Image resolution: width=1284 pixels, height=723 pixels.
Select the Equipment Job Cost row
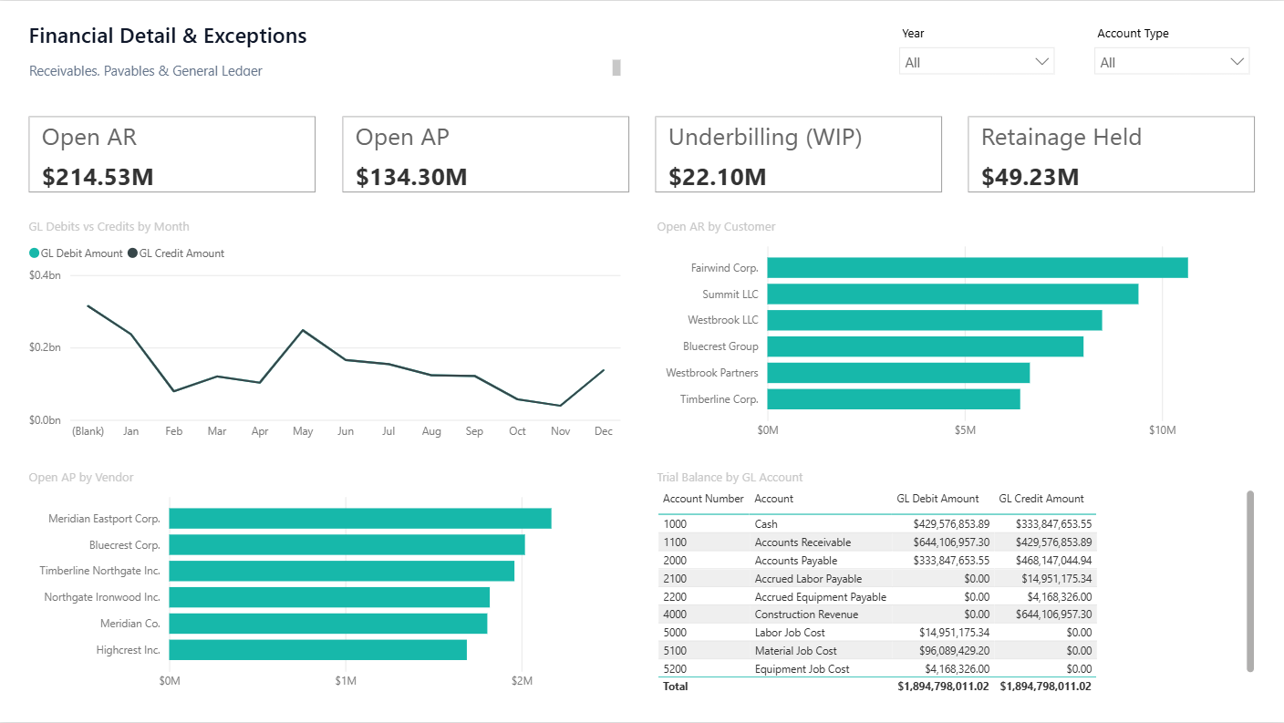[877, 669]
